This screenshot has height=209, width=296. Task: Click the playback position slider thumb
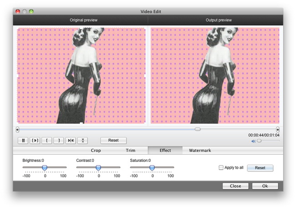pyautogui.click(x=198, y=129)
